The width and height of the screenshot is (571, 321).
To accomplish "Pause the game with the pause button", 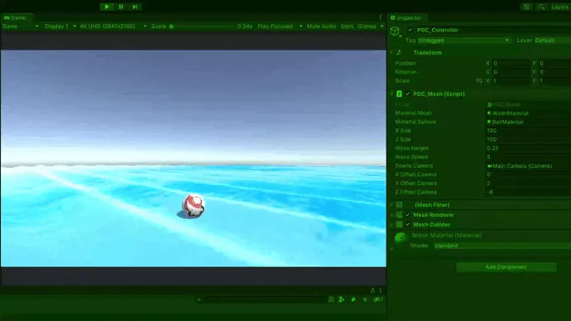I will point(121,7).
